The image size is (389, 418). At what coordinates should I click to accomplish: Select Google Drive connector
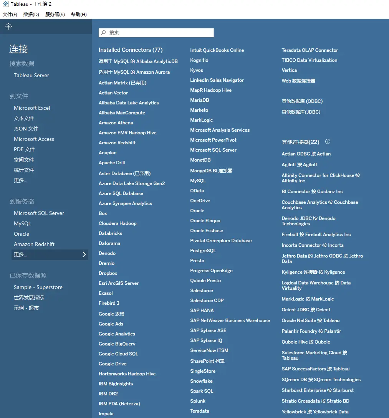click(x=113, y=364)
